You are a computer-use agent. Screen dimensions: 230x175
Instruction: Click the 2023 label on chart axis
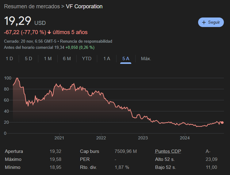click(x=143, y=138)
